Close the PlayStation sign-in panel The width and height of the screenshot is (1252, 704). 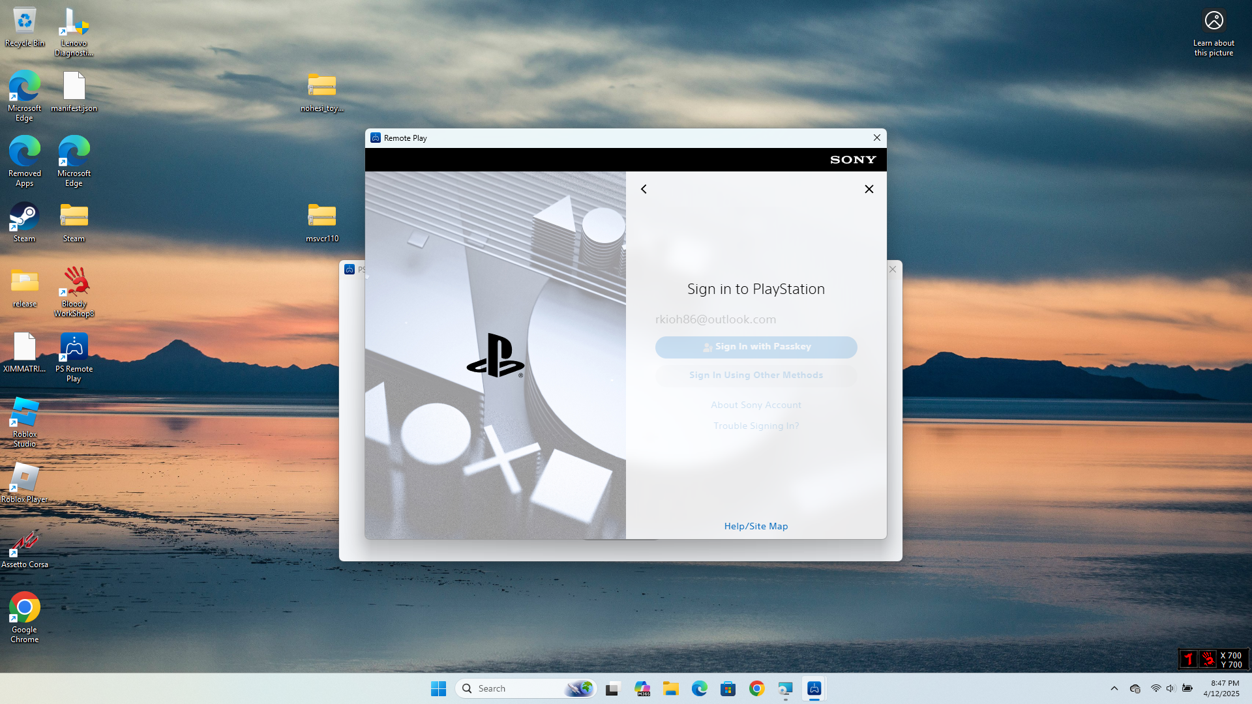click(x=869, y=189)
